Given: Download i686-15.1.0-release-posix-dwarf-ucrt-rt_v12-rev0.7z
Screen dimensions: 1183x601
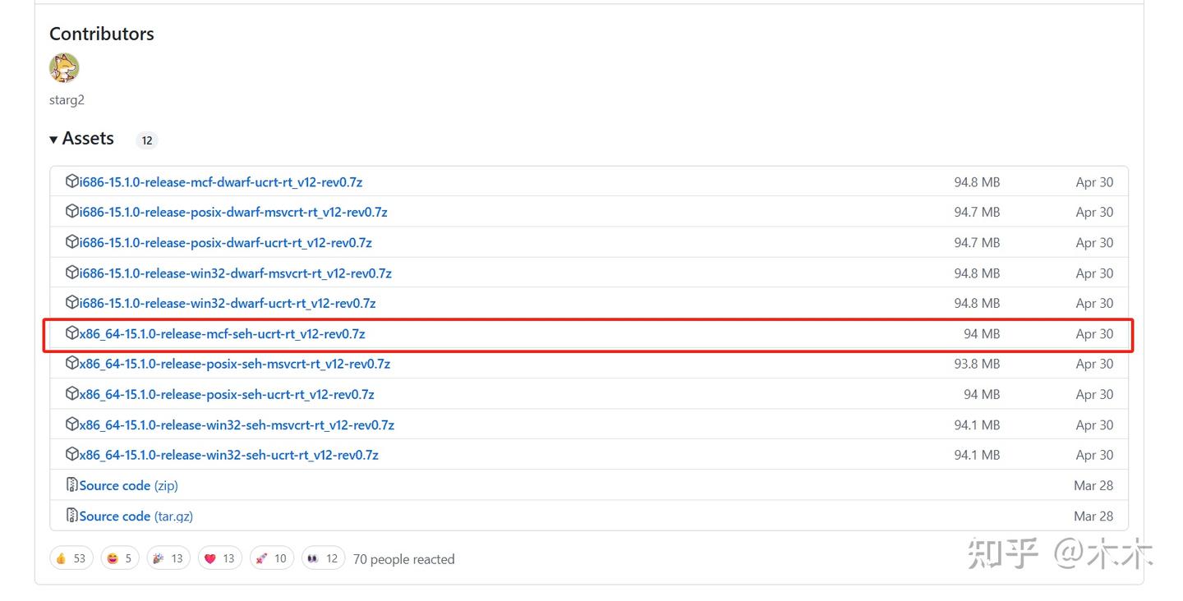Looking at the screenshot, I should coord(226,242).
